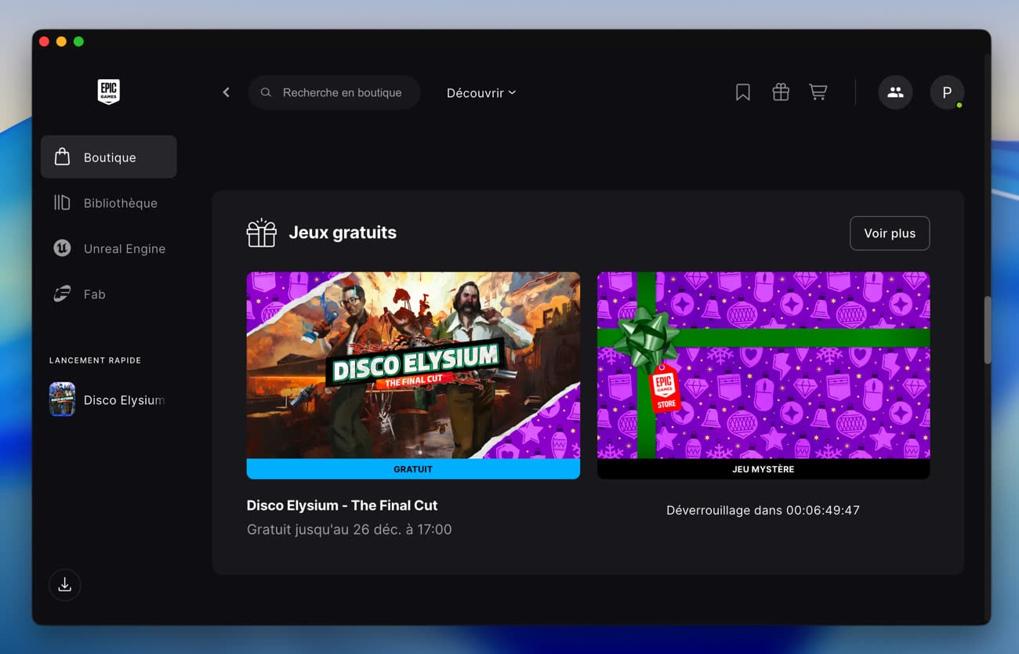Screen dimensions: 1019x654
Task: Open downloads icon at bottom left
Action: pyautogui.click(x=65, y=584)
